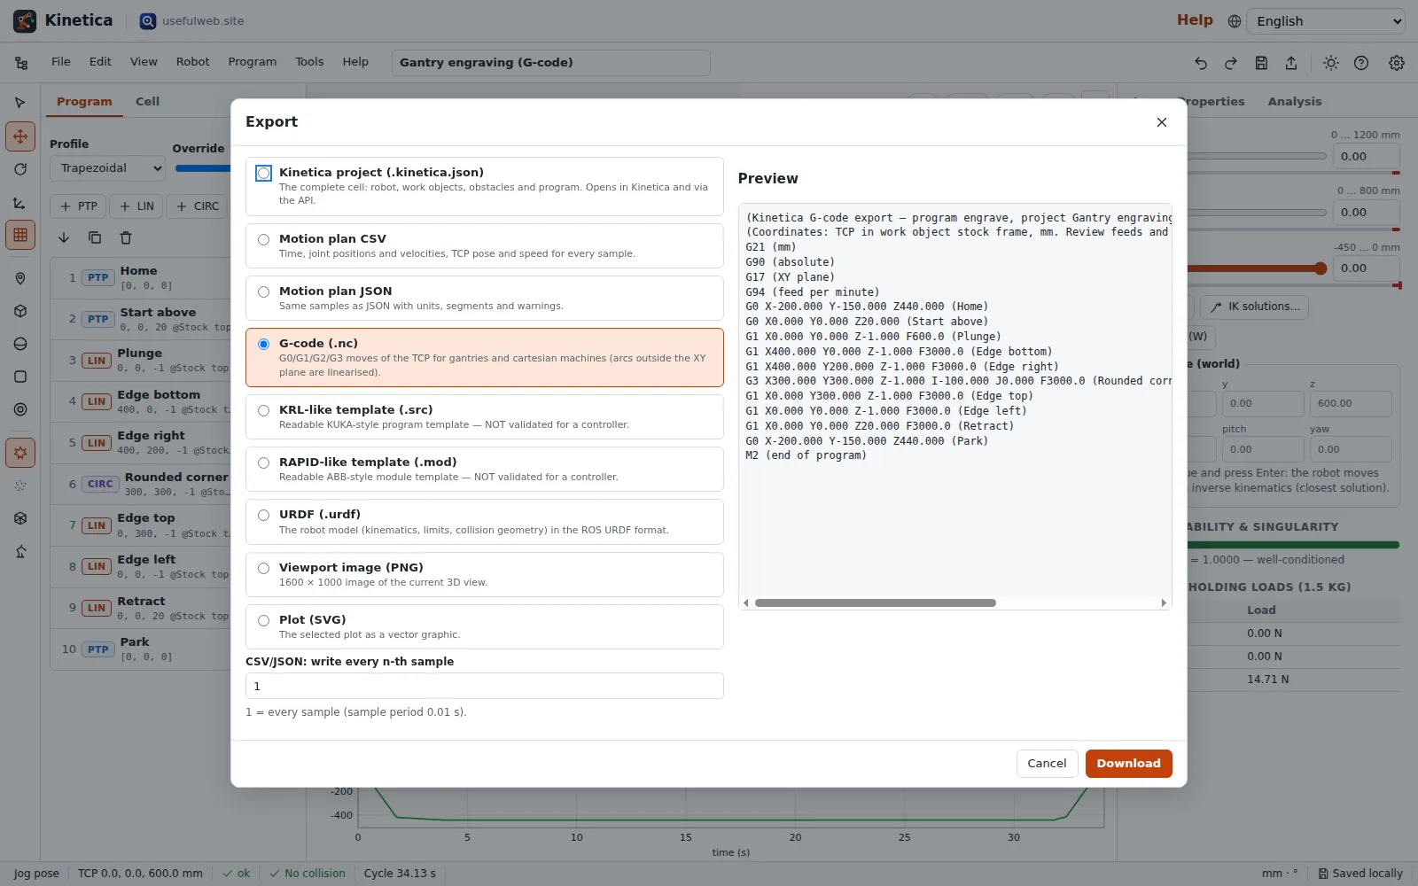Click the save floppy disk icon
1418x886 pixels.
point(1261,63)
